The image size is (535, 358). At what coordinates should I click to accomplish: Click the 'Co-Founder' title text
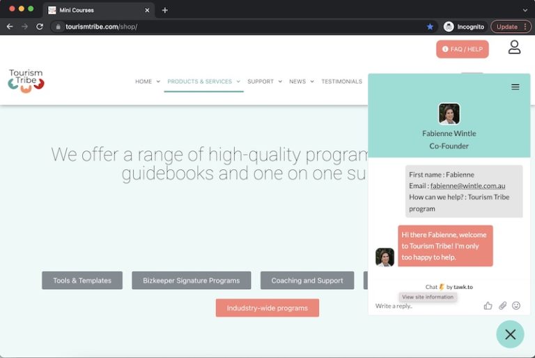click(x=449, y=146)
